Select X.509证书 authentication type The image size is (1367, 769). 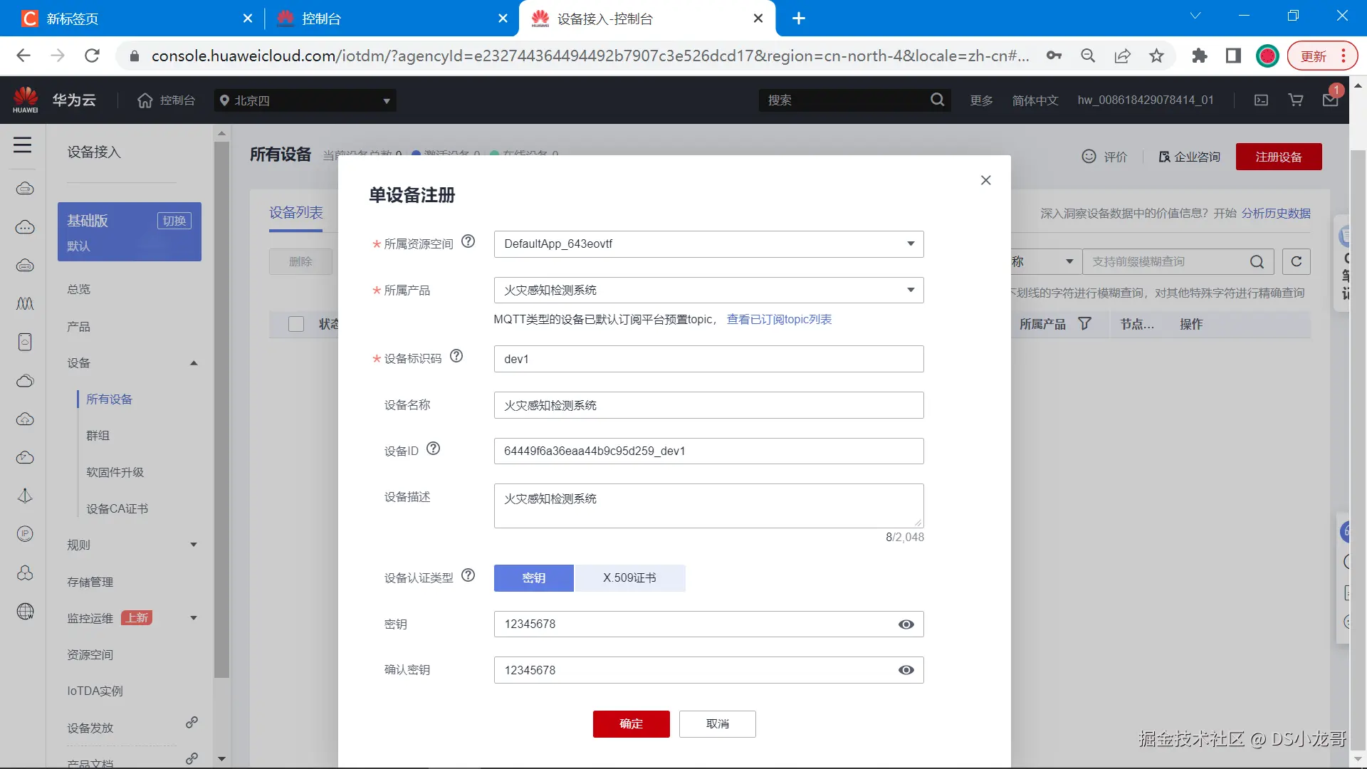[629, 578]
